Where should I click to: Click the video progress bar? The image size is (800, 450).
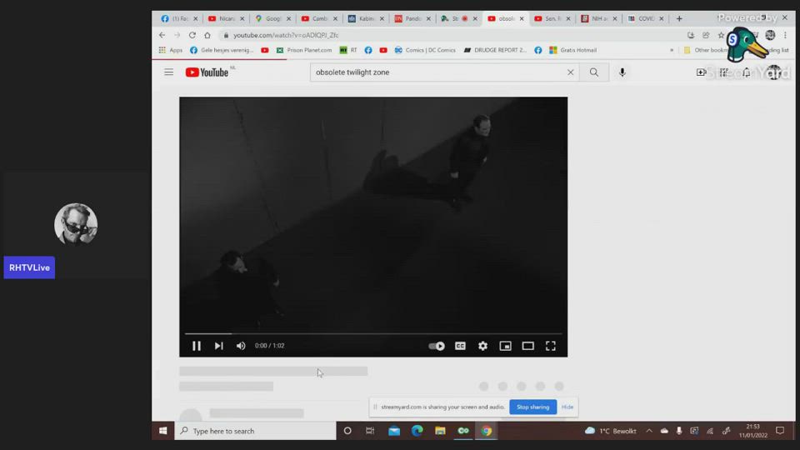372,333
